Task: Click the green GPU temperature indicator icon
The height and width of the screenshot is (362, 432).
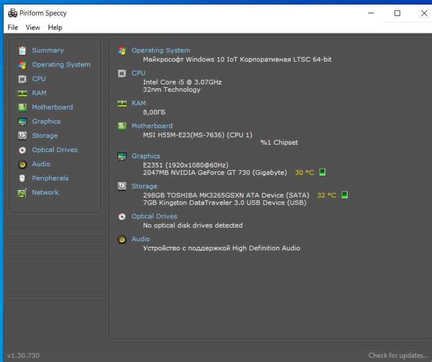Action: click(x=322, y=172)
